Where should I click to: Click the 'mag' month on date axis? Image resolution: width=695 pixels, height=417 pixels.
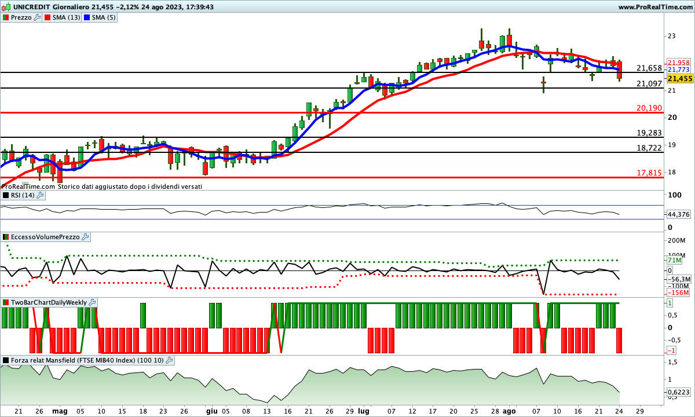[60, 411]
